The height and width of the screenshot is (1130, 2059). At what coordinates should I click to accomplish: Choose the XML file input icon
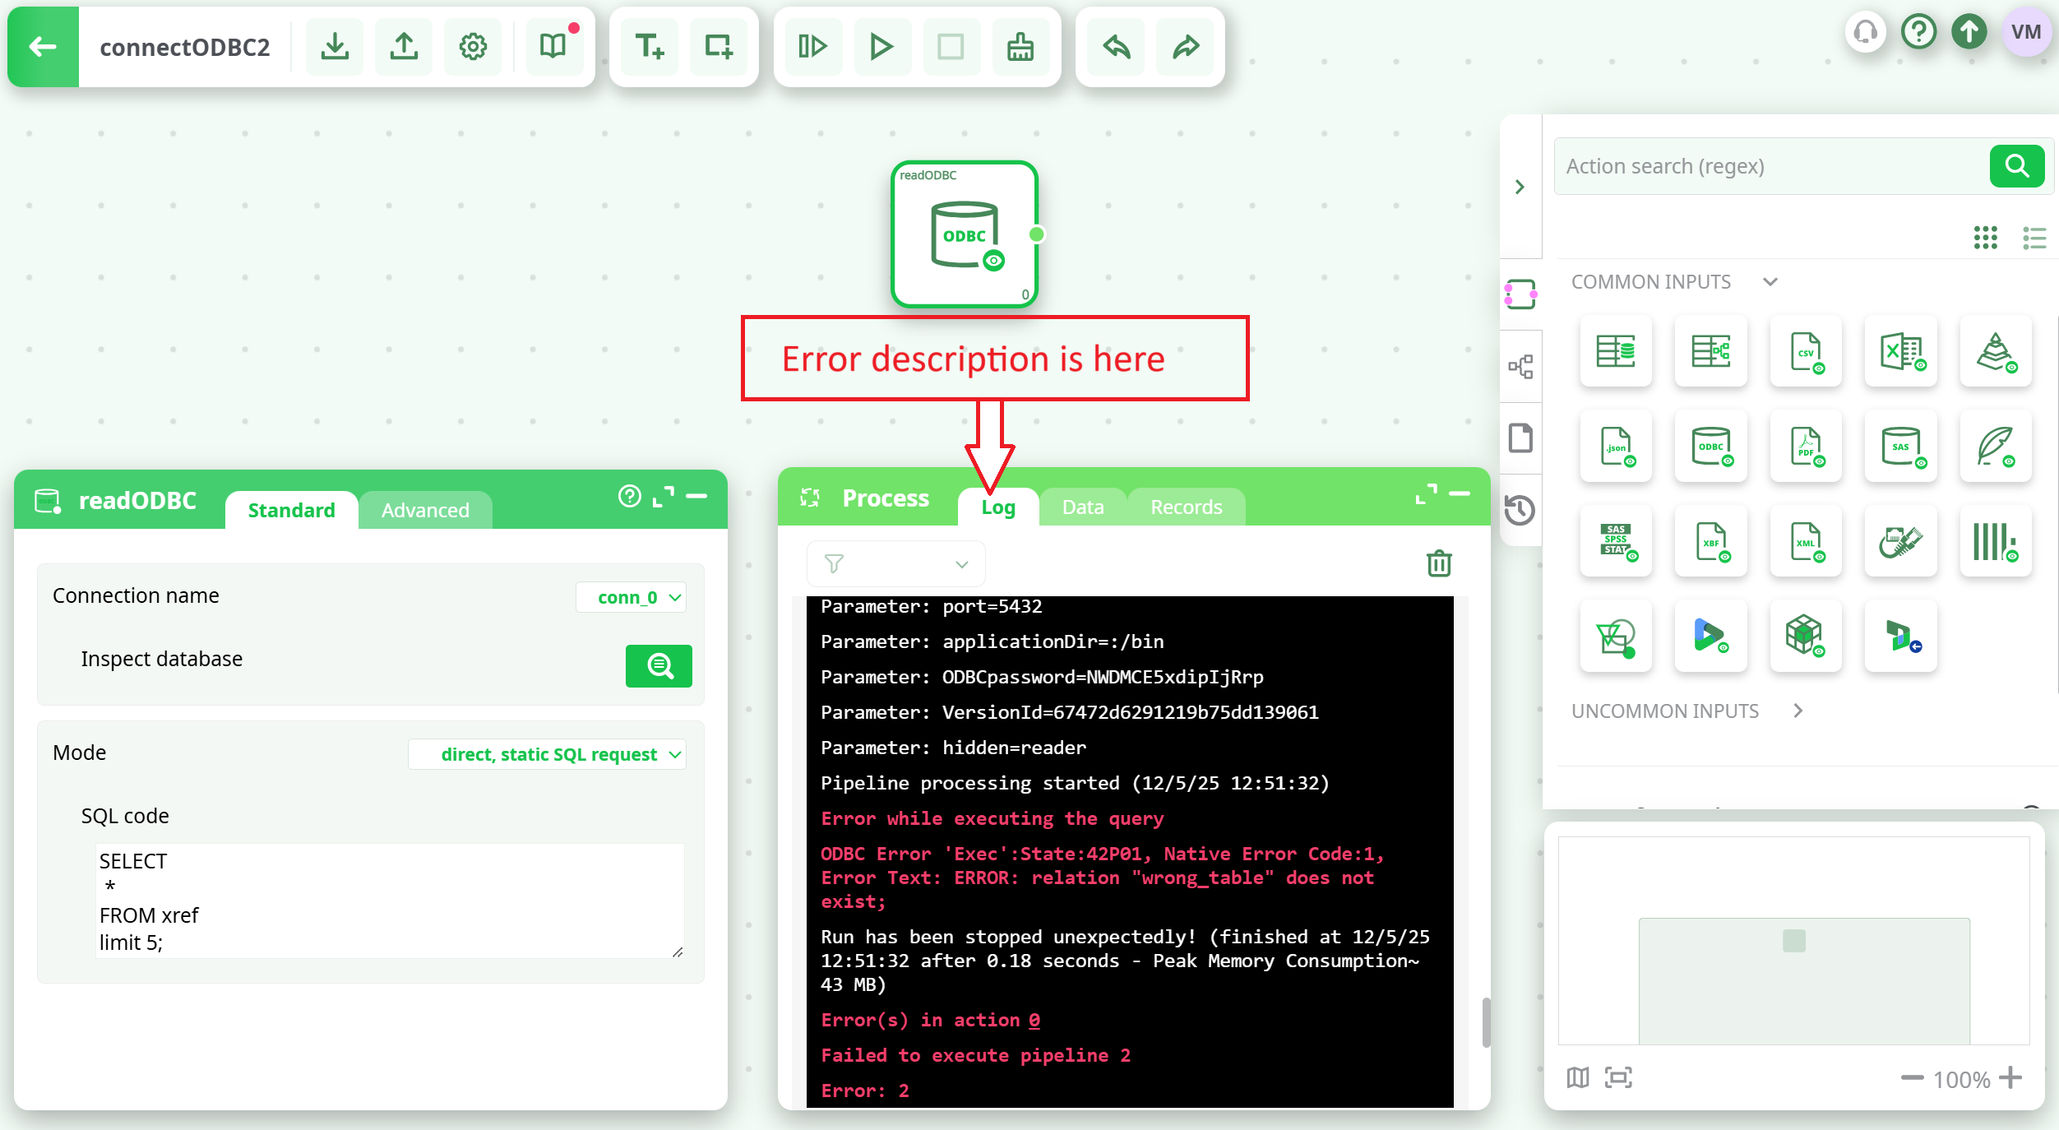point(1806,542)
